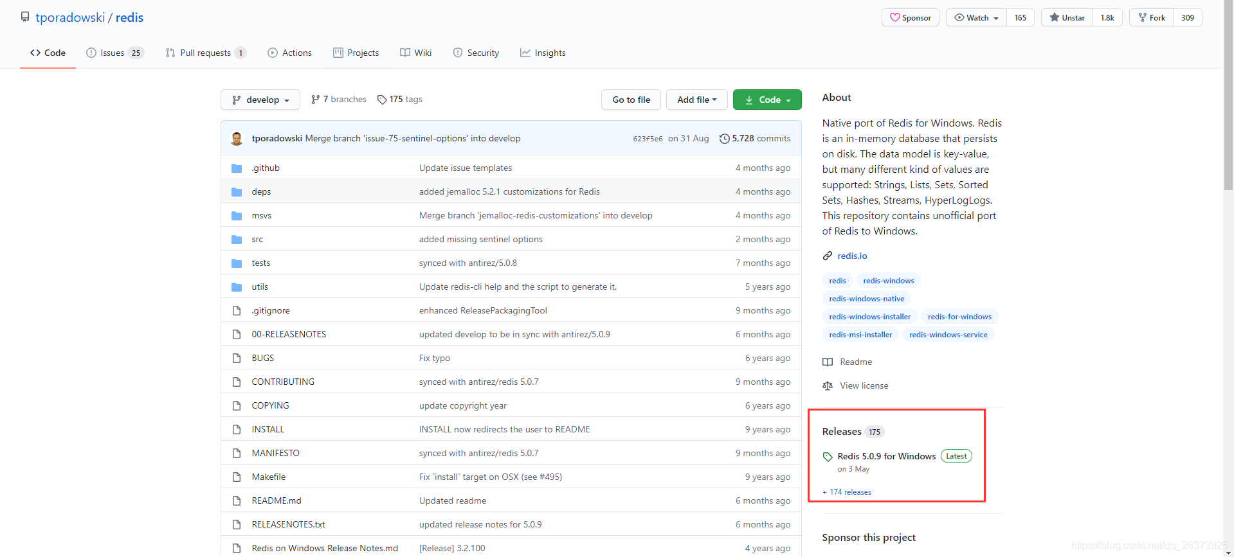
Task: Open the Wiki tab
Action: [x=416, y=53]
